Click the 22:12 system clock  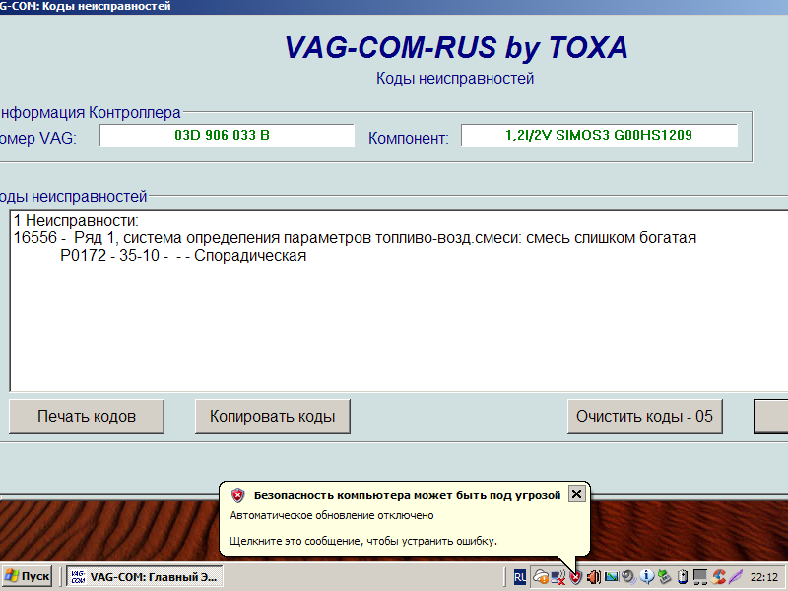[764, 577]
